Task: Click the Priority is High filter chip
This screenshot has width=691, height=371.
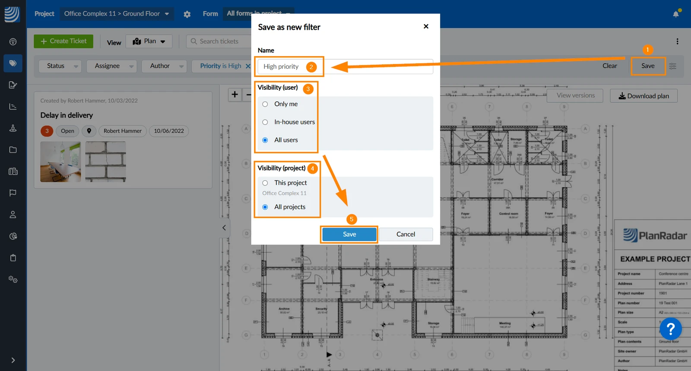Action: pyautogui.click(x=221, y=66)
